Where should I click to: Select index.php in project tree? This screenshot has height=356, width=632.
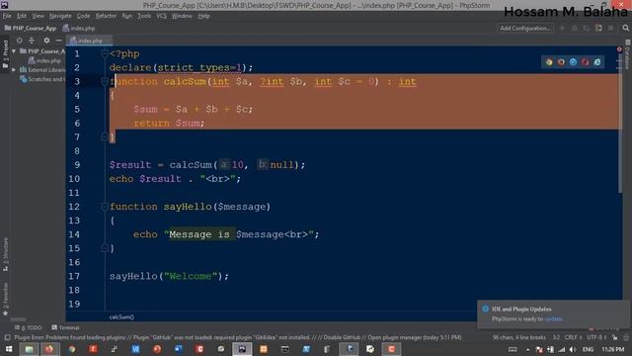44,60
